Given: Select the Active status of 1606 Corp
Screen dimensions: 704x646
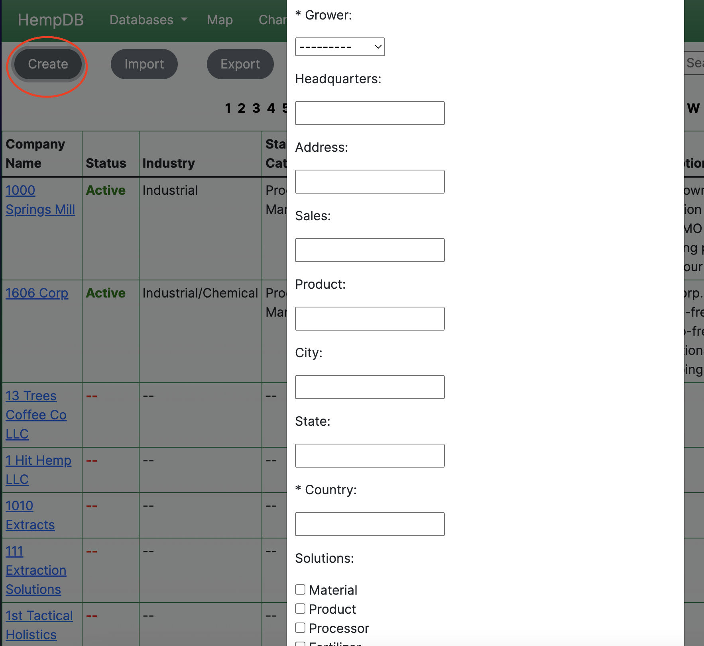Looking at the screenshot, I should [106, 293].
